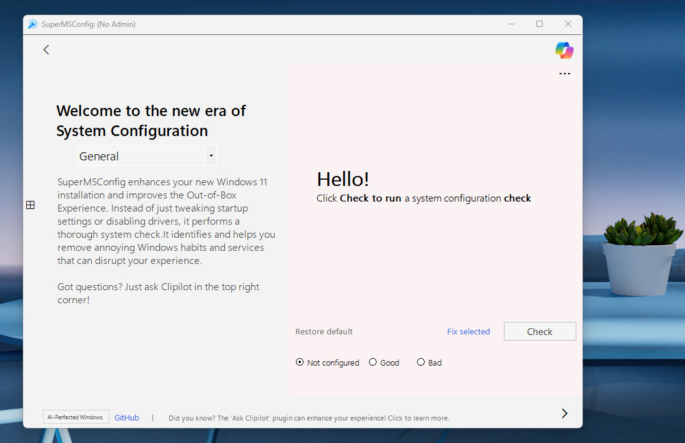Open the Copilot assistant icon
This screenshot has width=685, height=443.
(x=564, y=50)
